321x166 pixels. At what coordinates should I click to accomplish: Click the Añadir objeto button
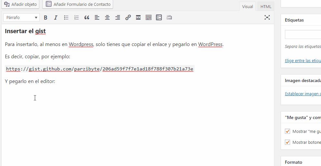(20, 4)
